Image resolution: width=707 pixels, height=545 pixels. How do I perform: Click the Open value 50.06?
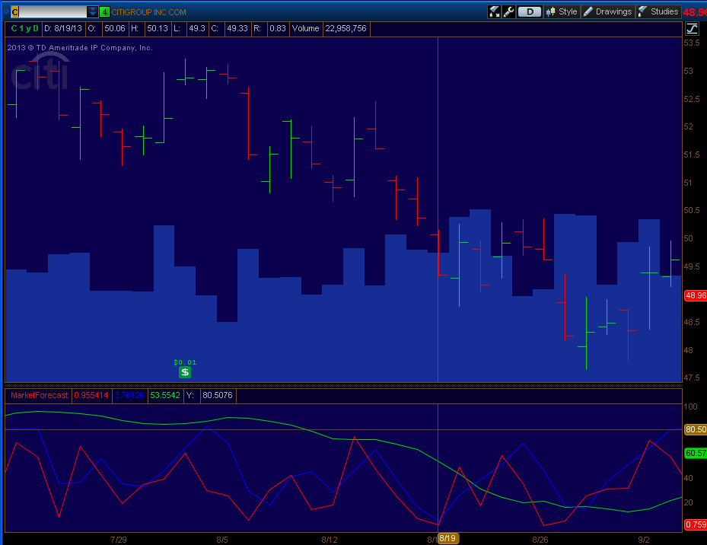[114, 28]
